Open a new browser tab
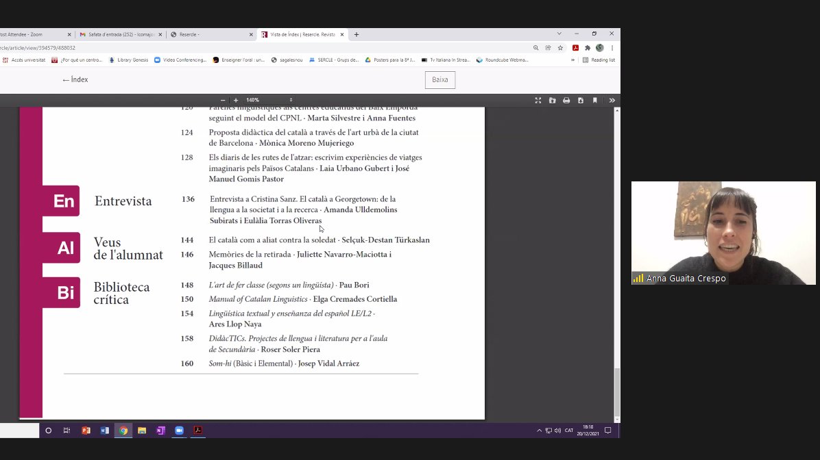Screen dimensions: 820x460 [357, 34]
